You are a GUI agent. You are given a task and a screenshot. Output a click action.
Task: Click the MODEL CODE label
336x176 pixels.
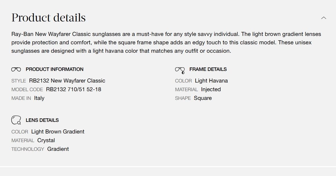[x=27, y=90]
